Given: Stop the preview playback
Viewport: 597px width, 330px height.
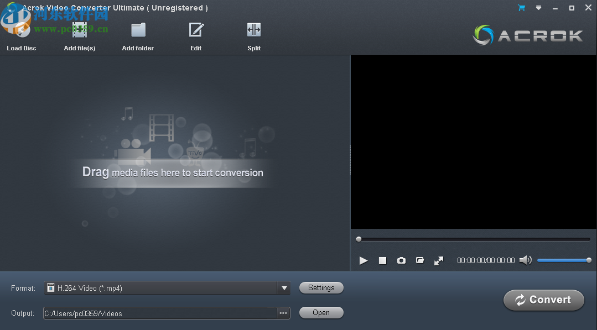Looking at the screenshot, I should [382, 260].
